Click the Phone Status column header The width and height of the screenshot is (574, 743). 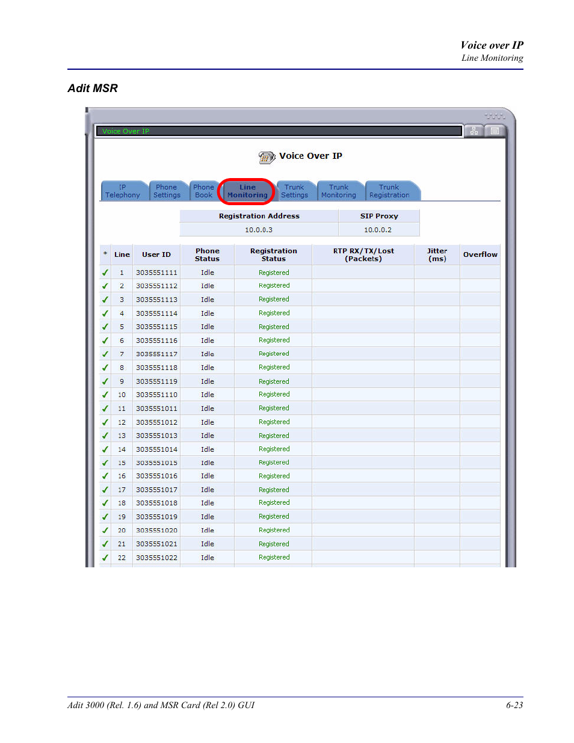(207, 254)
